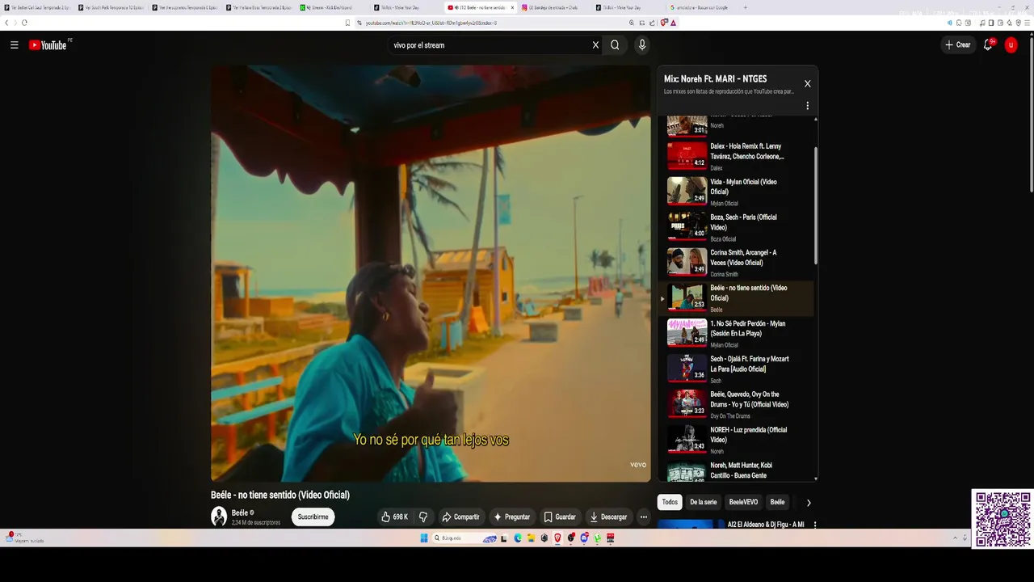
Task: Open more actions under the video
Action: [644, 517]
